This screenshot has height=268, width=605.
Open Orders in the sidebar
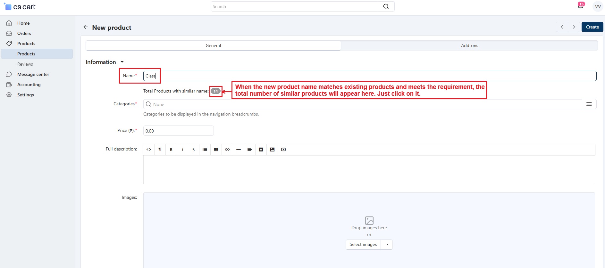(24, 33)
